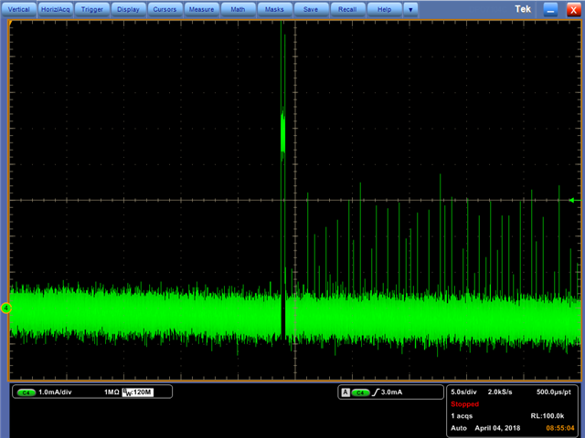Click the C4 trigger source badge
Viewport: 585px width, 438px height.
(x=360, y=392)
